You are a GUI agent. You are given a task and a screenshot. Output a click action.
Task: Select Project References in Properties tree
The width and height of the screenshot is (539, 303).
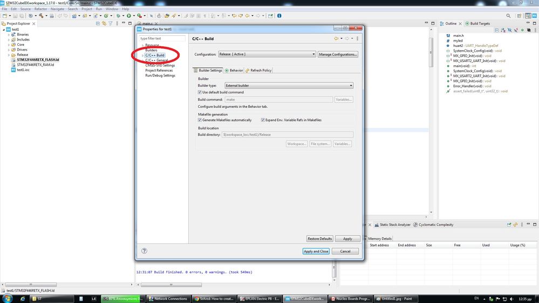[x=159, y=70]
